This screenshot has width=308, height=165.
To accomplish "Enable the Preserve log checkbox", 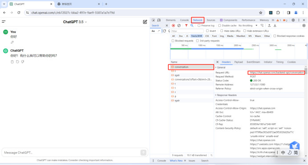I will pyautogui.click(x=199, y=25).
